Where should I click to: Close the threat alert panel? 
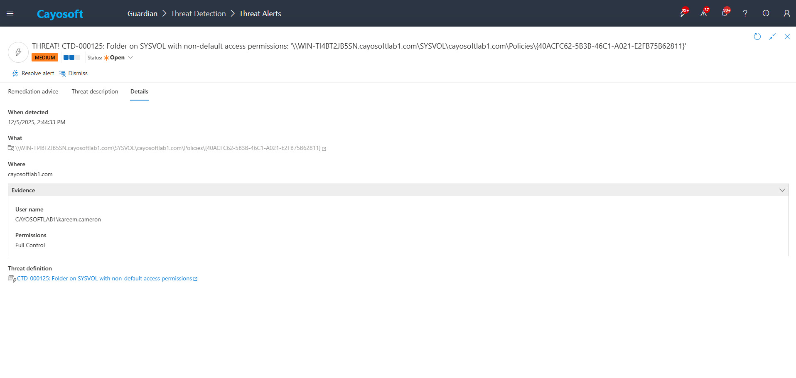pos(787,37)
